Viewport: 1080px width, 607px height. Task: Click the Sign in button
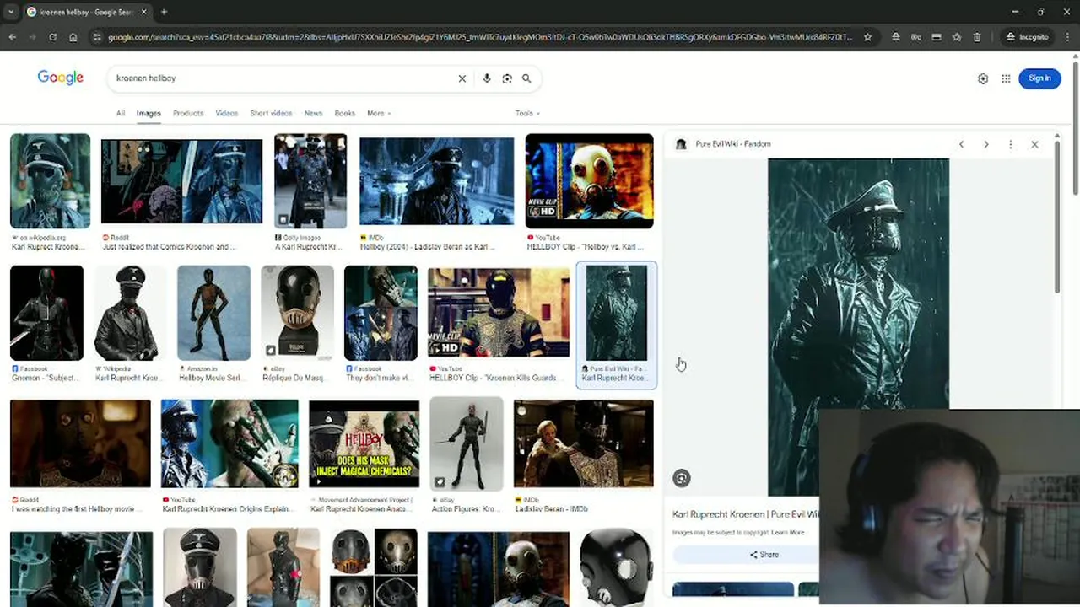[1039, 78]
